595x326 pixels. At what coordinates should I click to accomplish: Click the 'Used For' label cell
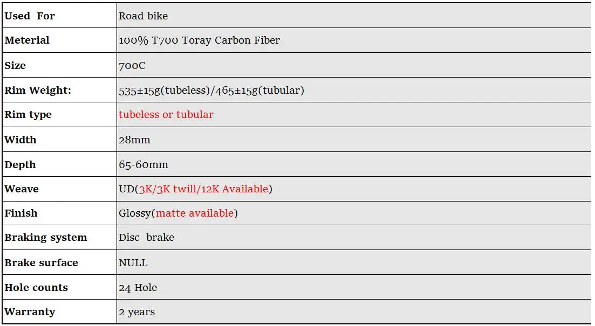[x=59, y=16]
